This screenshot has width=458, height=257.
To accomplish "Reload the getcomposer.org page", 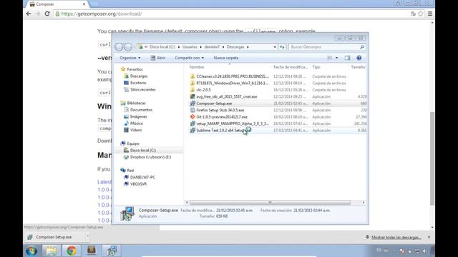I will [x=47, y=14].
